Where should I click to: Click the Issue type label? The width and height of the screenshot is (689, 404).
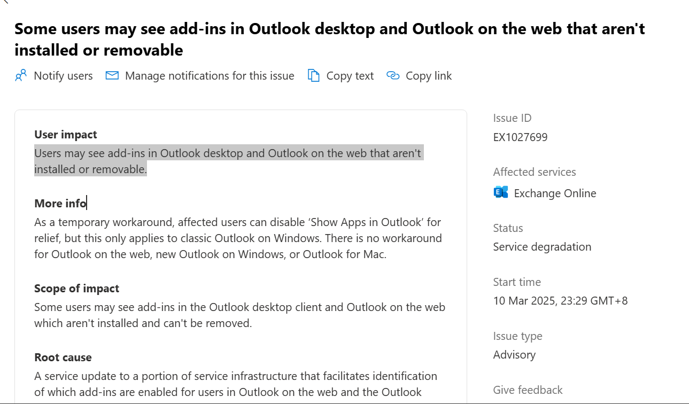[x=518, y=336]
